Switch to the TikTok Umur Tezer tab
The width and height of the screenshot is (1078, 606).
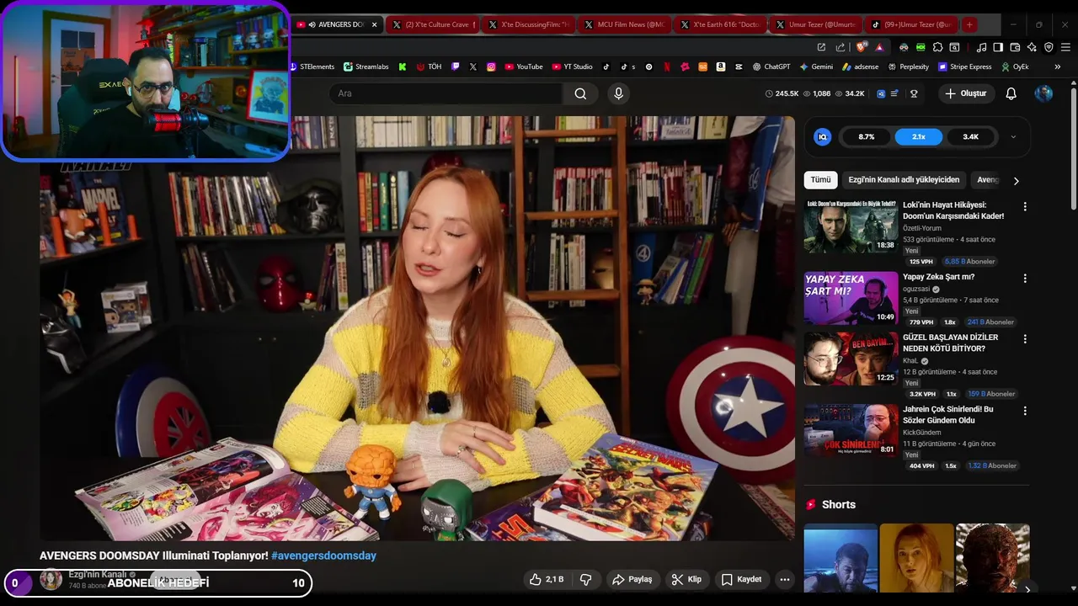click(913, 24)
